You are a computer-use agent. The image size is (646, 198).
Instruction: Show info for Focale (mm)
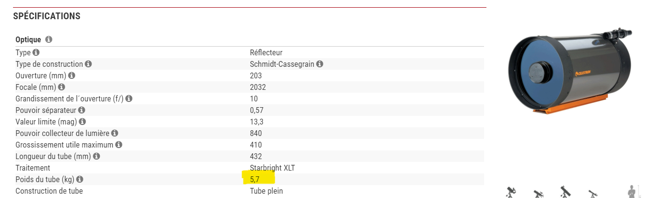[x=61, y=87]
